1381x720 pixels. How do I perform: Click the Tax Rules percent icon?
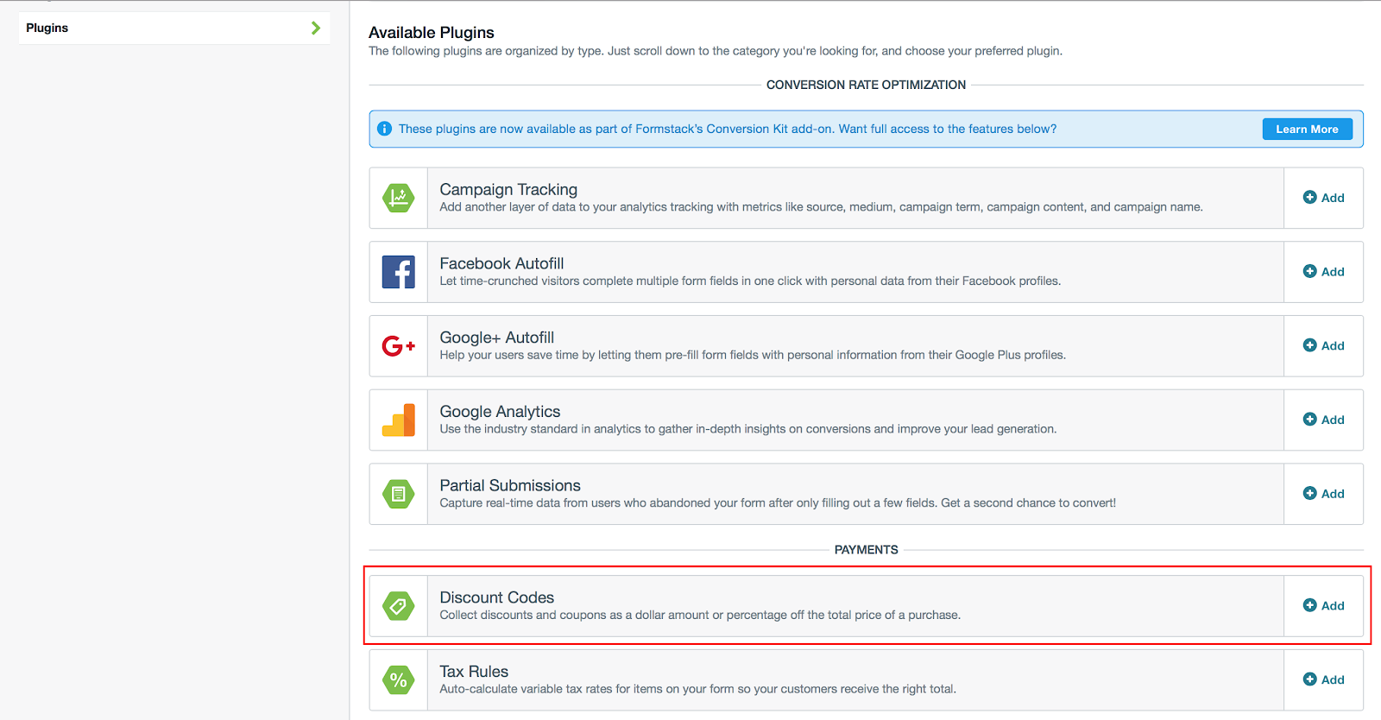[398, 679]
